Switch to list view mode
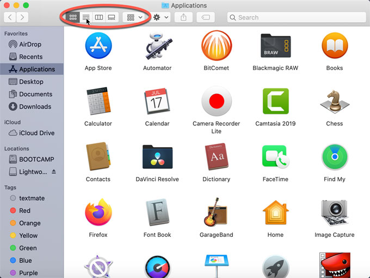Image resolution: width=370 pixels, height=278 pixels. point(85,17)
